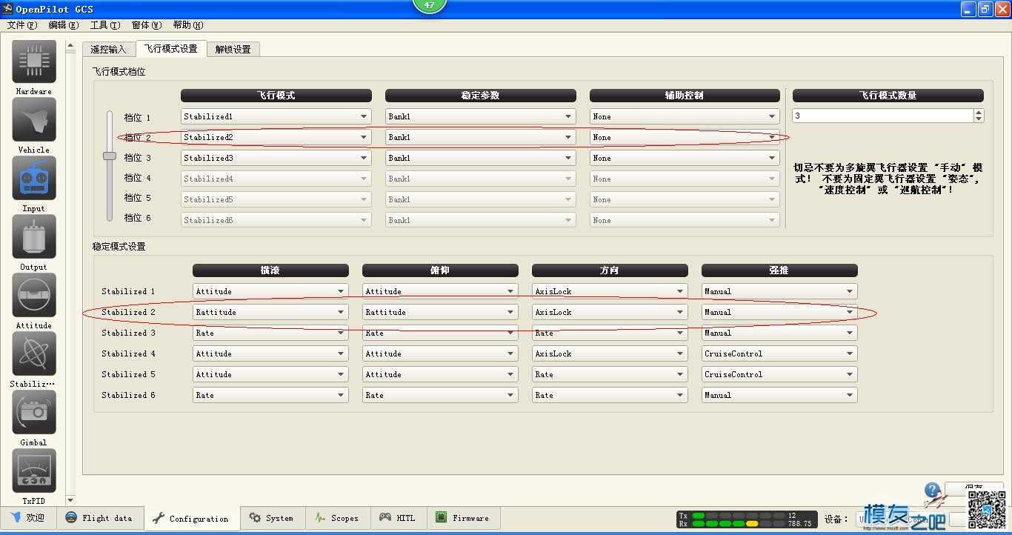Open the Input transmitter icon
The image size is (1012, 535).
pos(34,179)
